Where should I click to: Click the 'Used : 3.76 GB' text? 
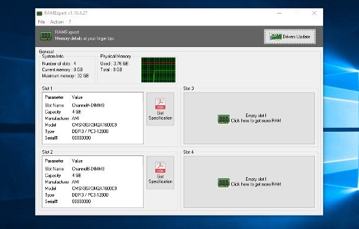pyautogui.click(x=114, y=64)
